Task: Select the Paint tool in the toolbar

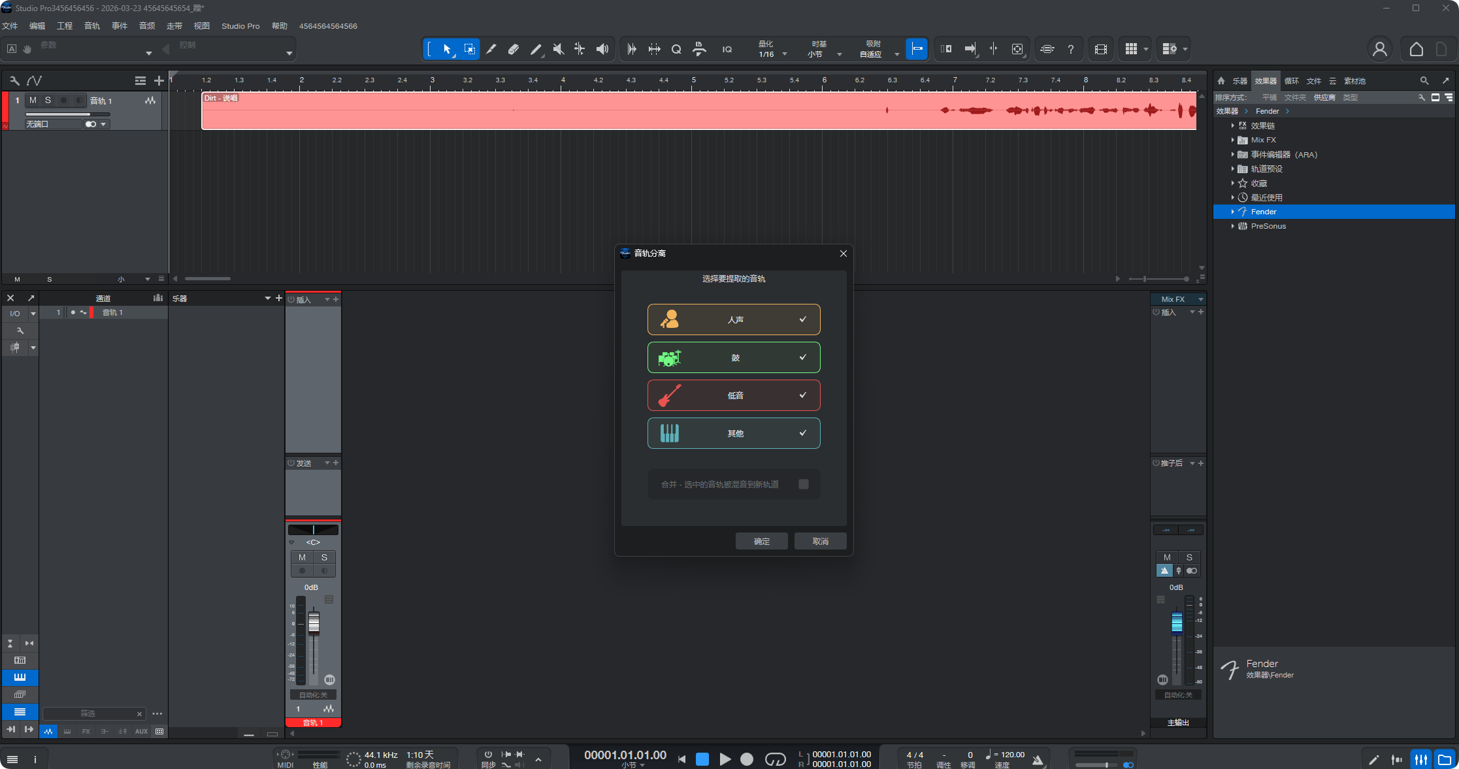Action: tap(536, 49)
